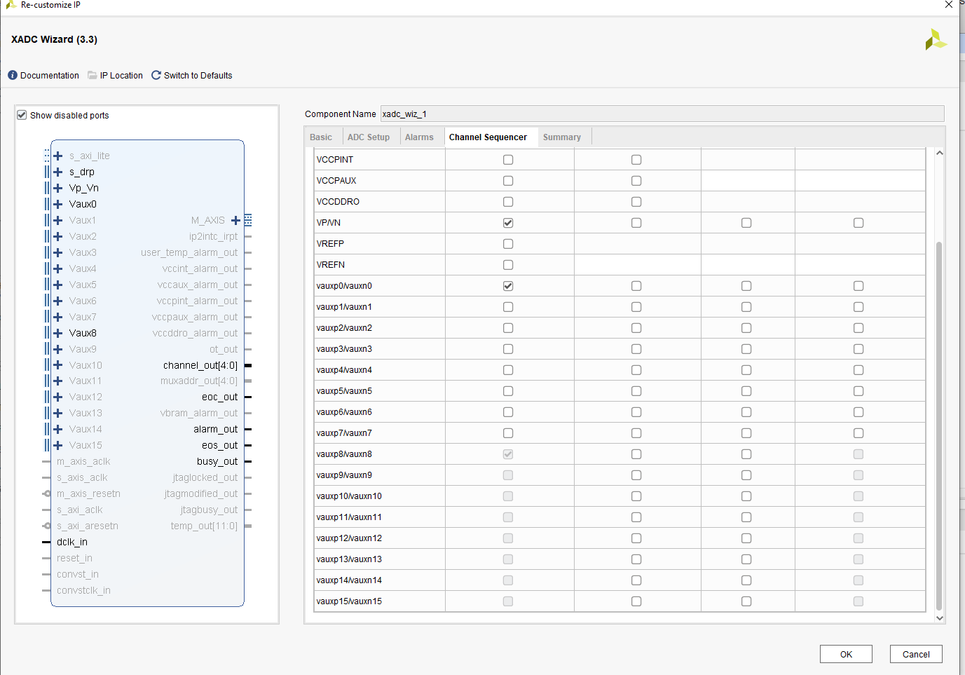Click the dclk_in port label
Viewport: 965px width, 675px height.
(x=72, y=542)
